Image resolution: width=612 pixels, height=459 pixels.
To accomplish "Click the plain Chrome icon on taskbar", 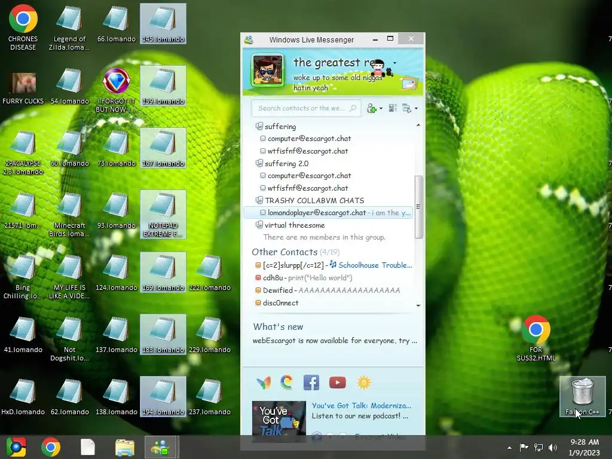I will (x=51, y=447).
